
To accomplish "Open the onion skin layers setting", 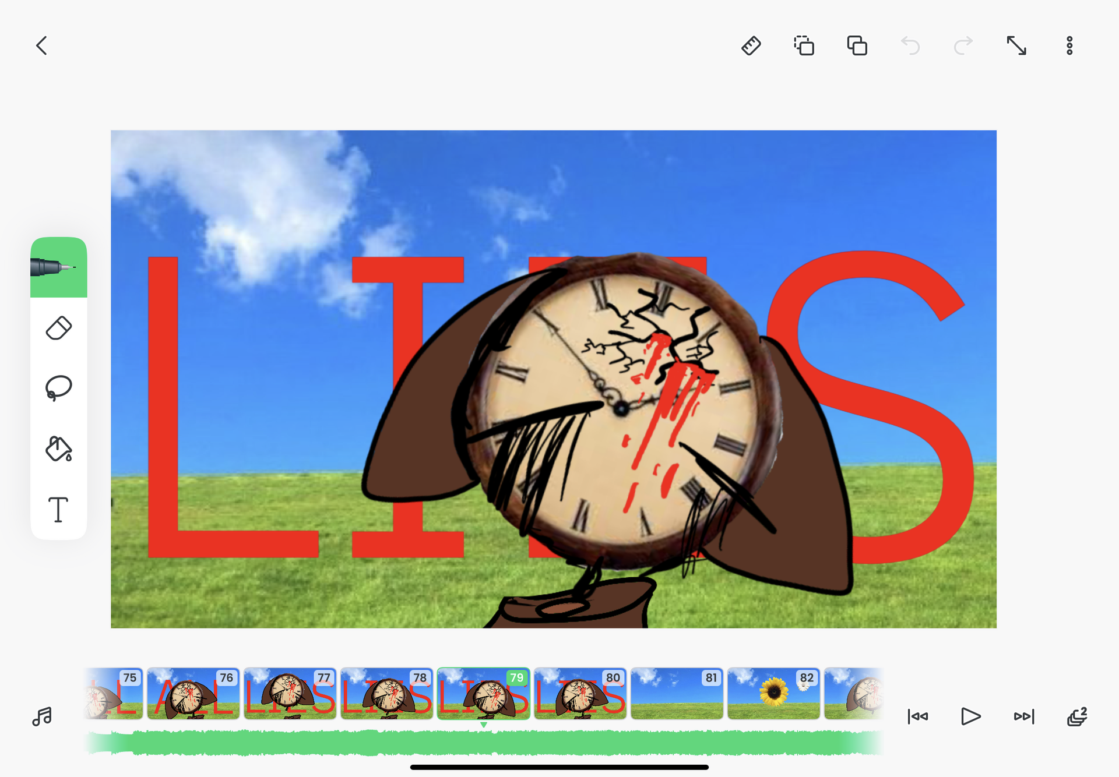I will (x=1077, y=716).
